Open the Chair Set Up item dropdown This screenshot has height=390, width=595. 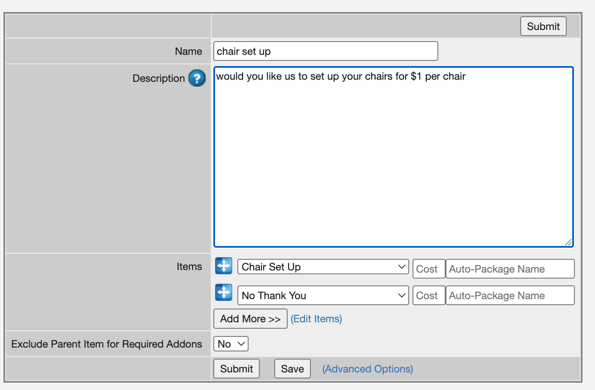pos(323,267)
